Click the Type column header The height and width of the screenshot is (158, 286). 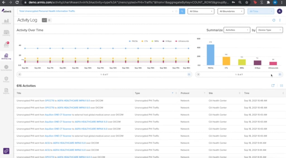[137, 93]
